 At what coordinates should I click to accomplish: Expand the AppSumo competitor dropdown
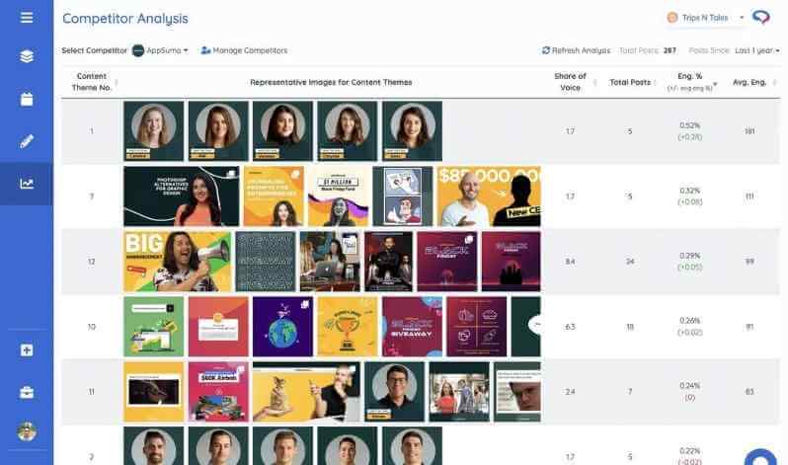[160, 50]
